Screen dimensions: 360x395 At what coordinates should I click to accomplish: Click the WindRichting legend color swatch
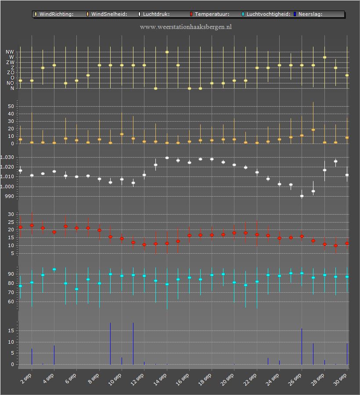36,14
